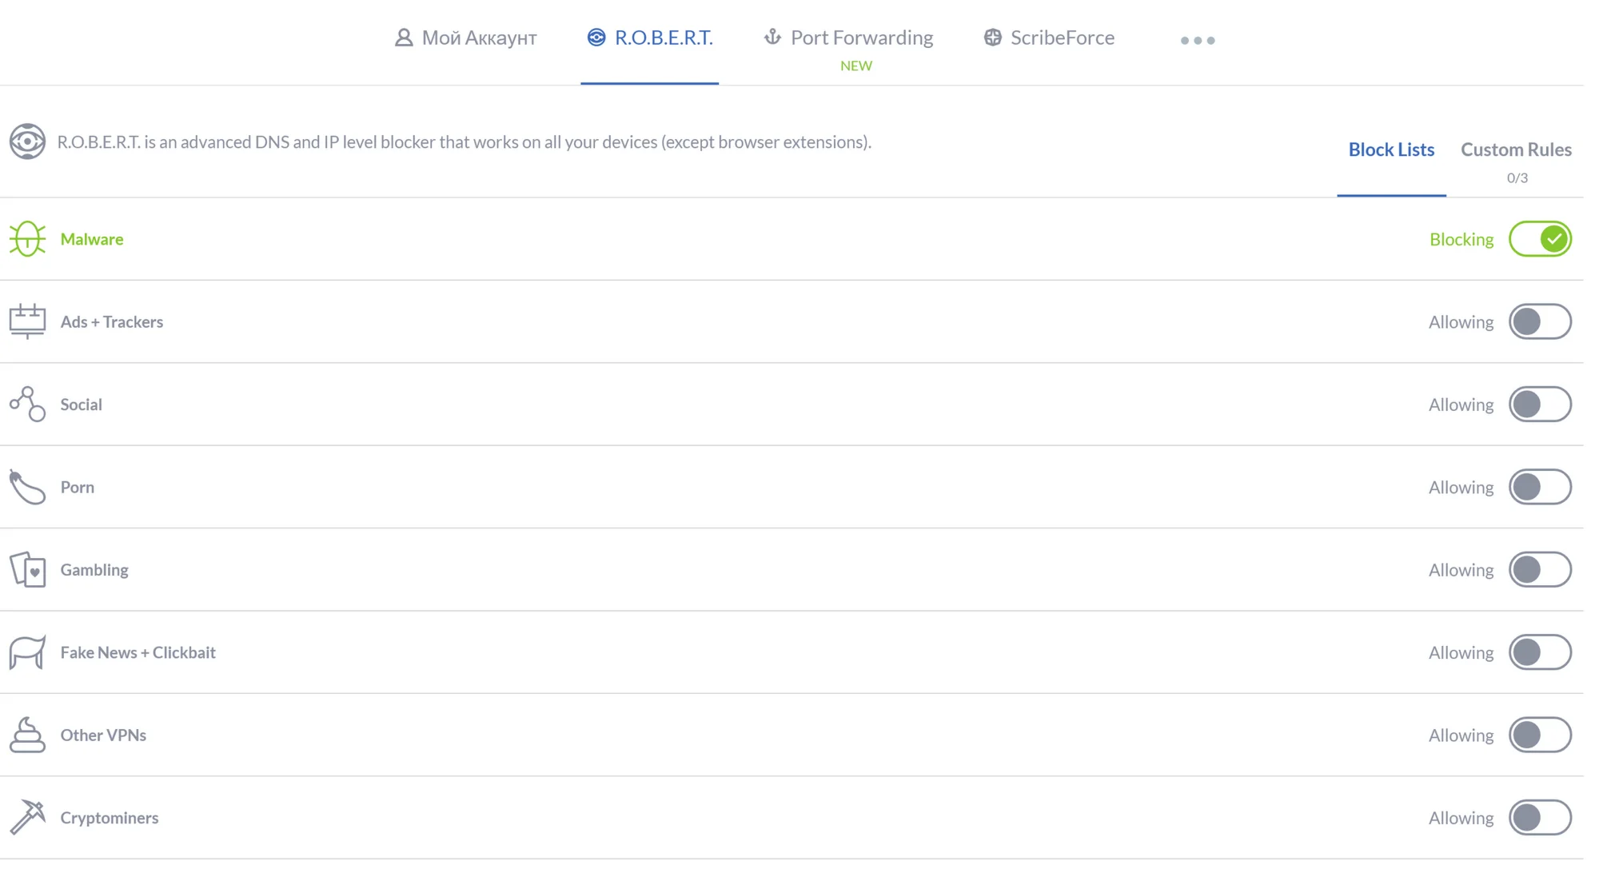The height and width of the screenshot is (873, 1599).
Task: Turn on the Social blocking toggle
Action: pos(1540,404)
